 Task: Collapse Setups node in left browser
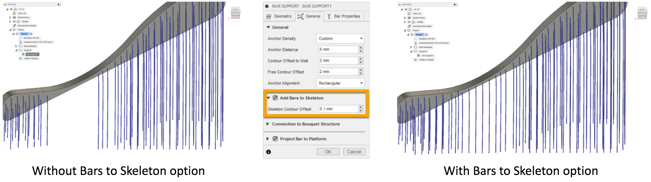10,30
